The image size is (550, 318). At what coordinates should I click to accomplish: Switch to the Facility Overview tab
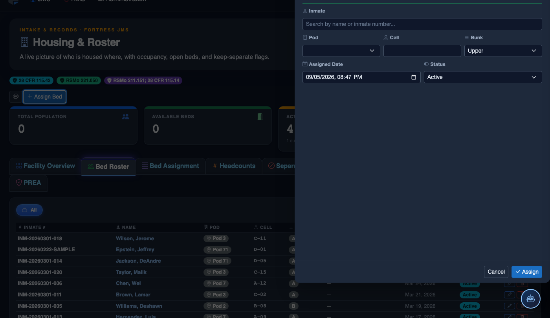(45, 166)
